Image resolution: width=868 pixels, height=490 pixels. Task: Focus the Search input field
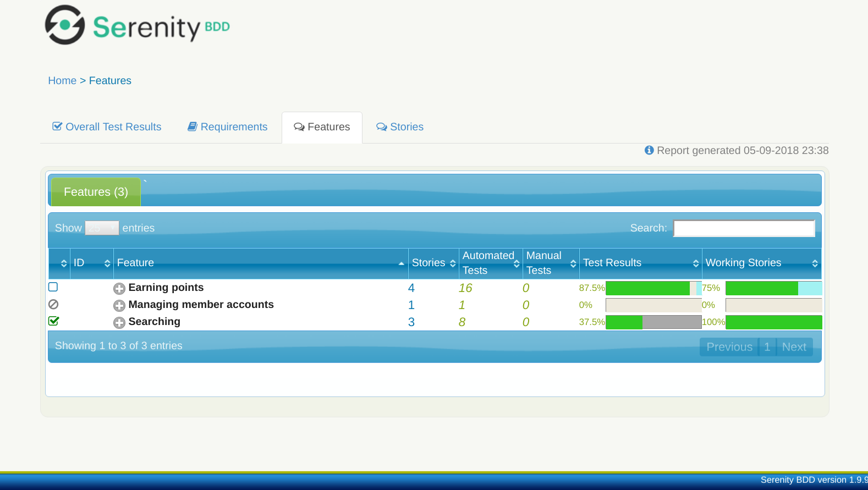[x=744, y=228]
